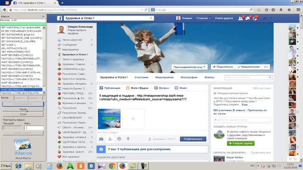This screenshot has width=303, height=170.
Task: Click the emoji feeling icon in composer
Action: [119, 139]
